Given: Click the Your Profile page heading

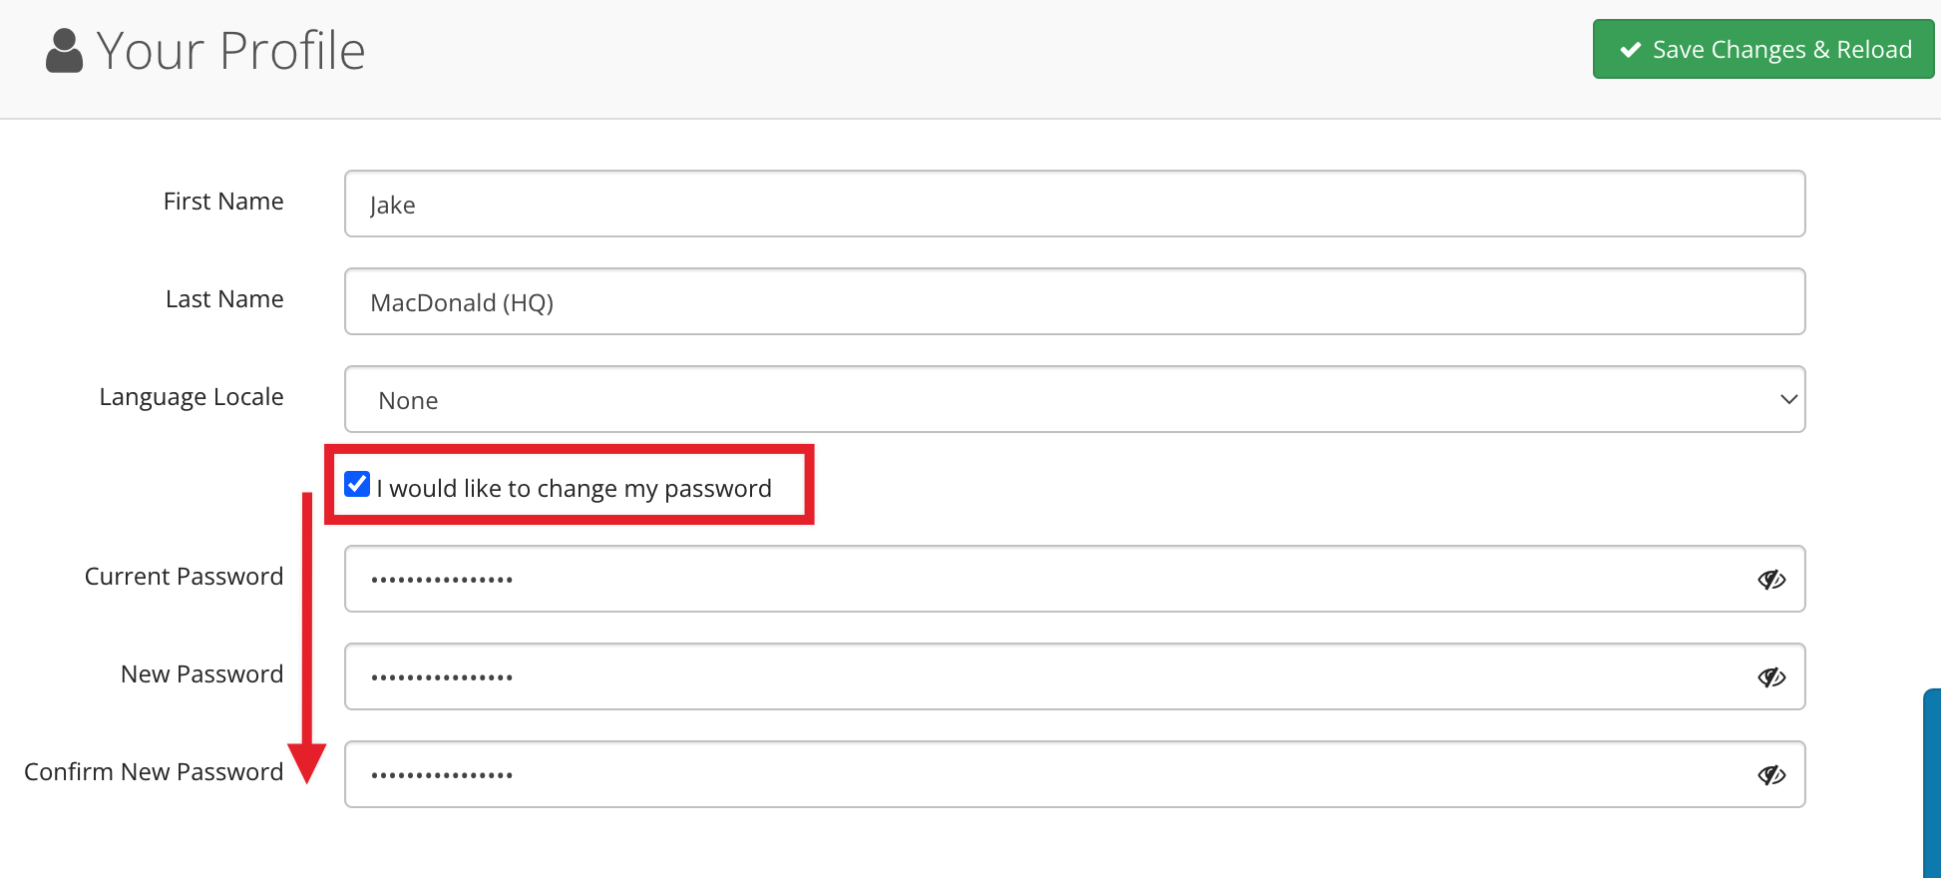Looking at the screenshot, I should (x=230, y=51).
